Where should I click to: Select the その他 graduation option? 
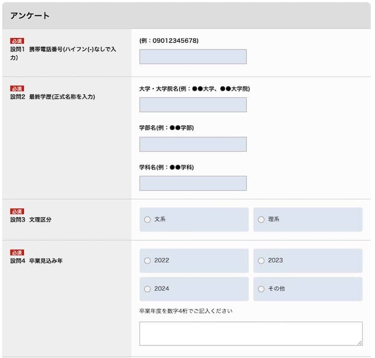point(261,289)
